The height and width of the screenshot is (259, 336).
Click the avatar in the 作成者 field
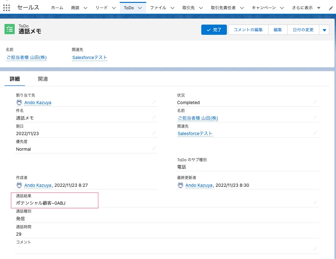coord(19,185)
